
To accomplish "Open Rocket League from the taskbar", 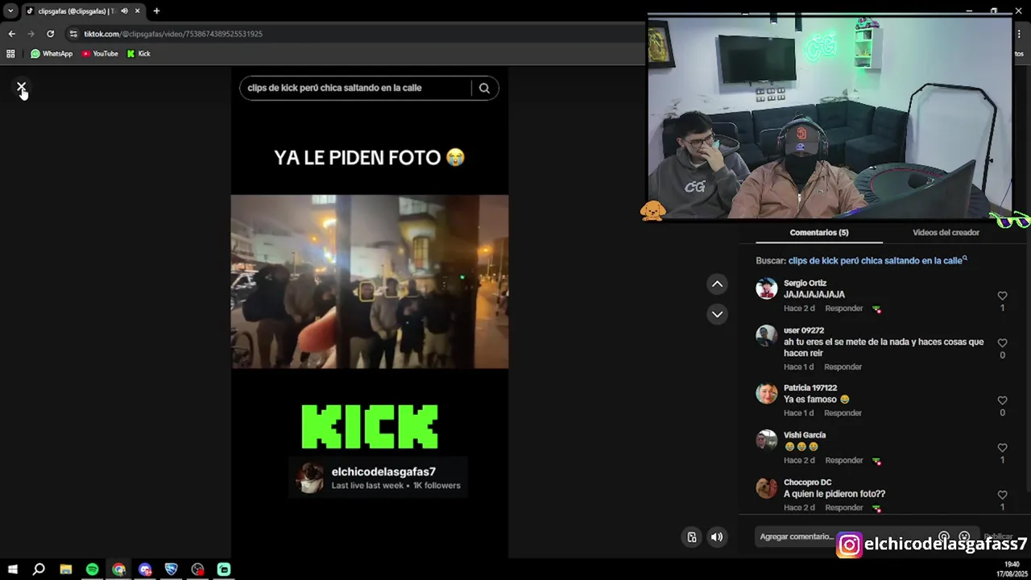I will coord(171,570).
